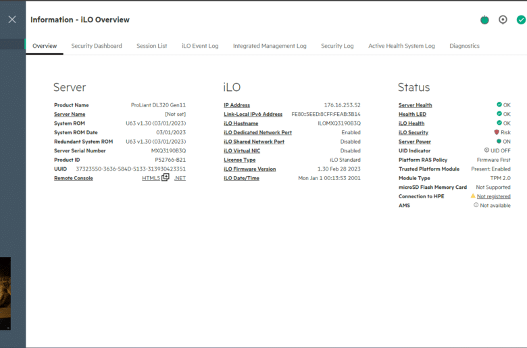Click the iLO Standard license value
527x348 pixels.
345,160
